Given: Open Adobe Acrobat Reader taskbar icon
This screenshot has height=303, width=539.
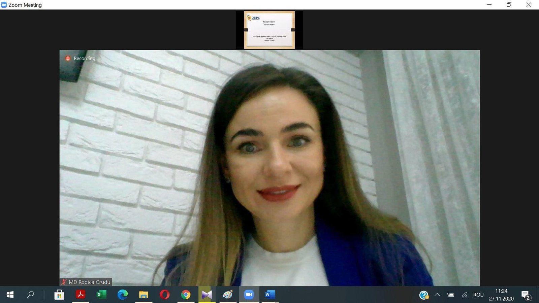Looking at the screenshot, I should [81, 295].
